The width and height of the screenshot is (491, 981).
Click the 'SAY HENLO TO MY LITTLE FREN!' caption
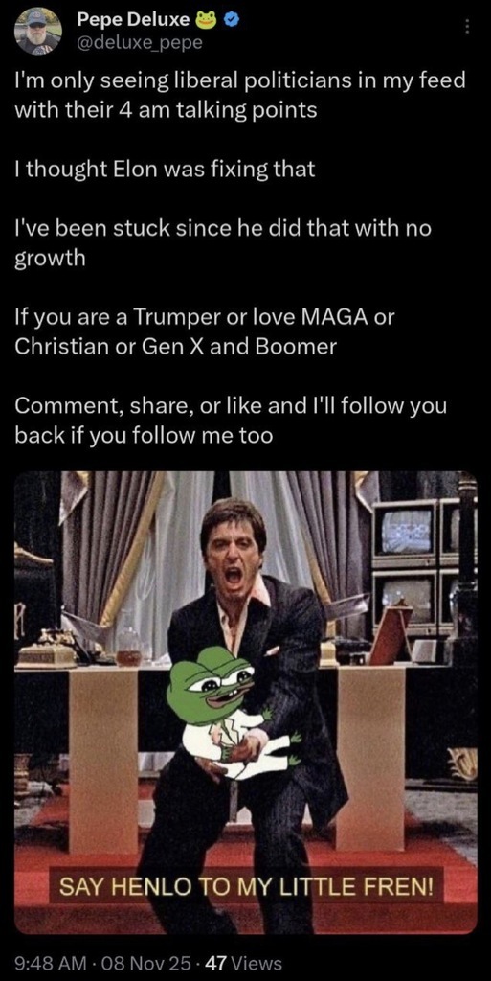coord(245,886)
